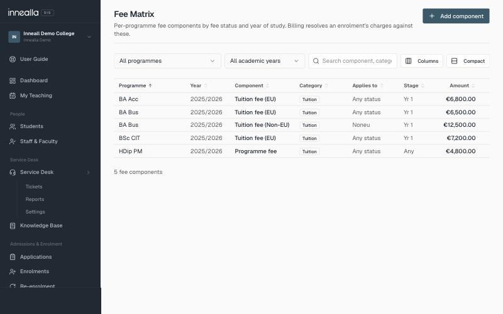The image size is (503, 314).
Task: Click the My Teaching calendar icon
Action: pyautogui.click(x=13, y=95)
